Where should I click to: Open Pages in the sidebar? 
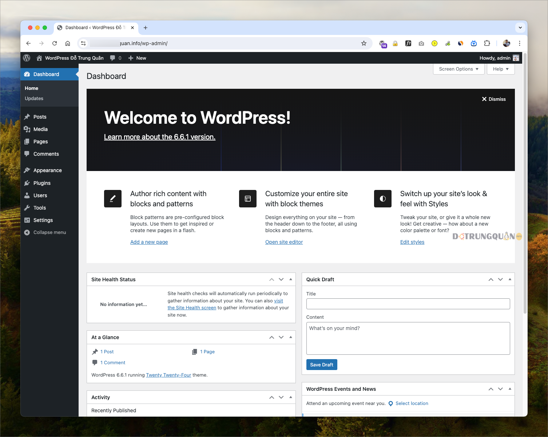coord(49,142)
